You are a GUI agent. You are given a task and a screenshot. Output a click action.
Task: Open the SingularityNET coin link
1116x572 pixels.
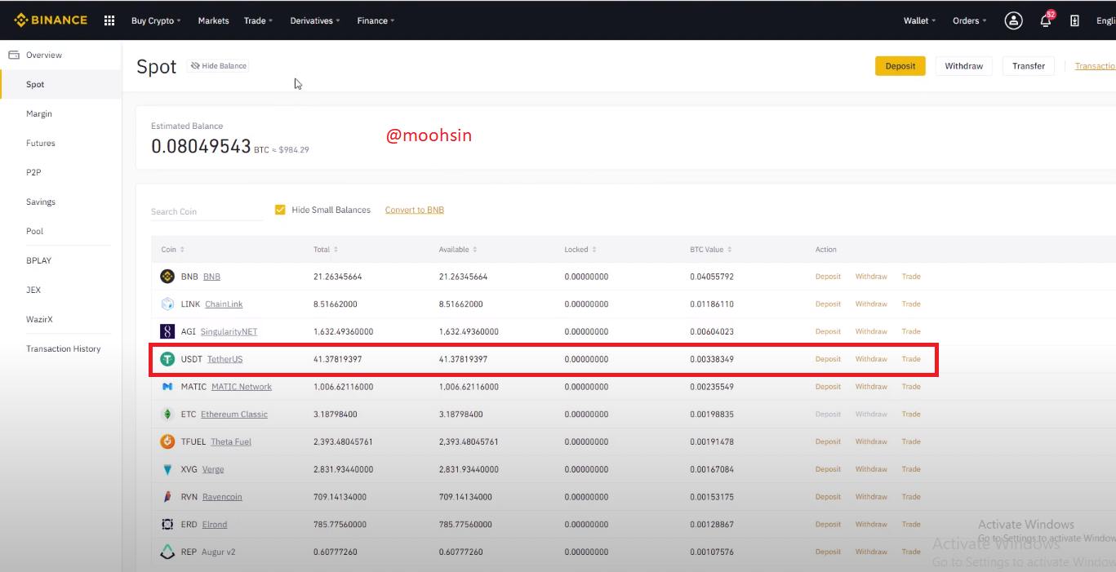pyautogui.click(x=229, y=331)
